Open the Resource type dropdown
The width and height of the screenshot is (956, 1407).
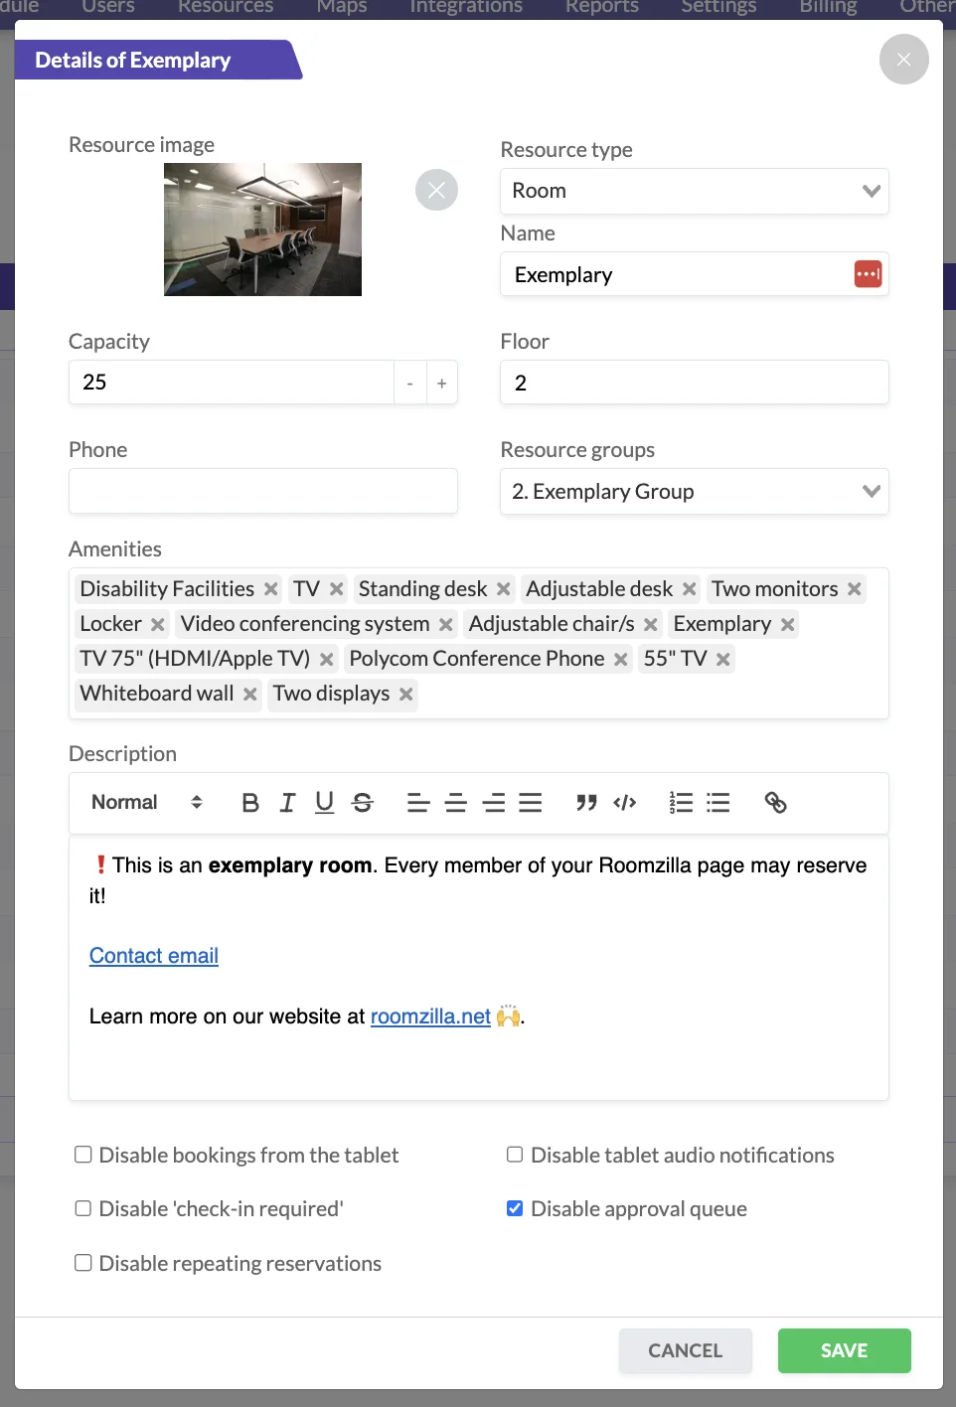coord(694,191)
